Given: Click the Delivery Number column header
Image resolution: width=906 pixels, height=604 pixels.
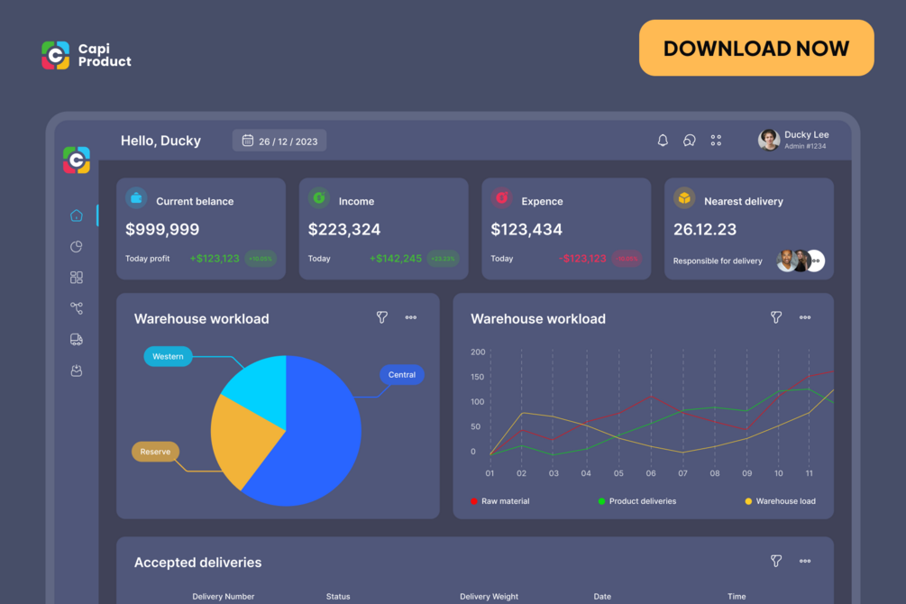Looking at the screenshot, I should click(223, 596).
